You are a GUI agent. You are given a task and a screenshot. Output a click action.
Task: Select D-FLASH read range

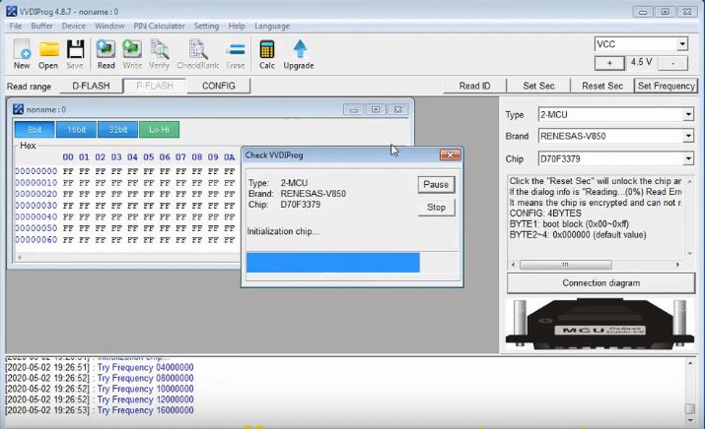point(92,86)
